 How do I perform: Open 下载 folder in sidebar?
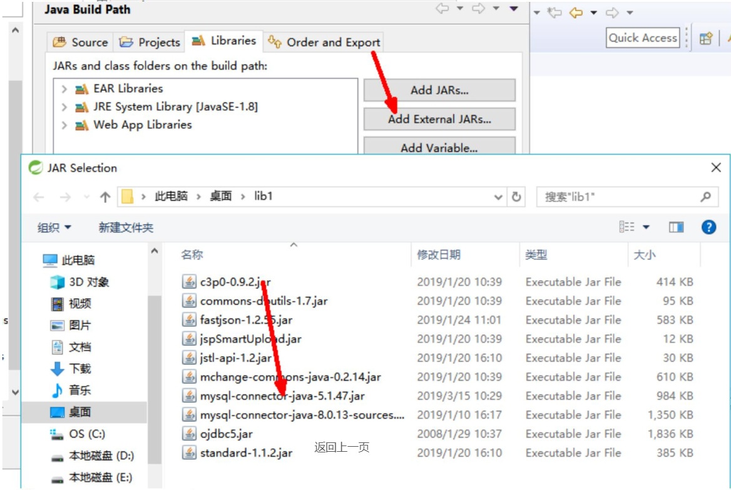70,368
